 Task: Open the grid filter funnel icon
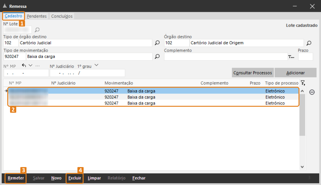tap(302, 83)
